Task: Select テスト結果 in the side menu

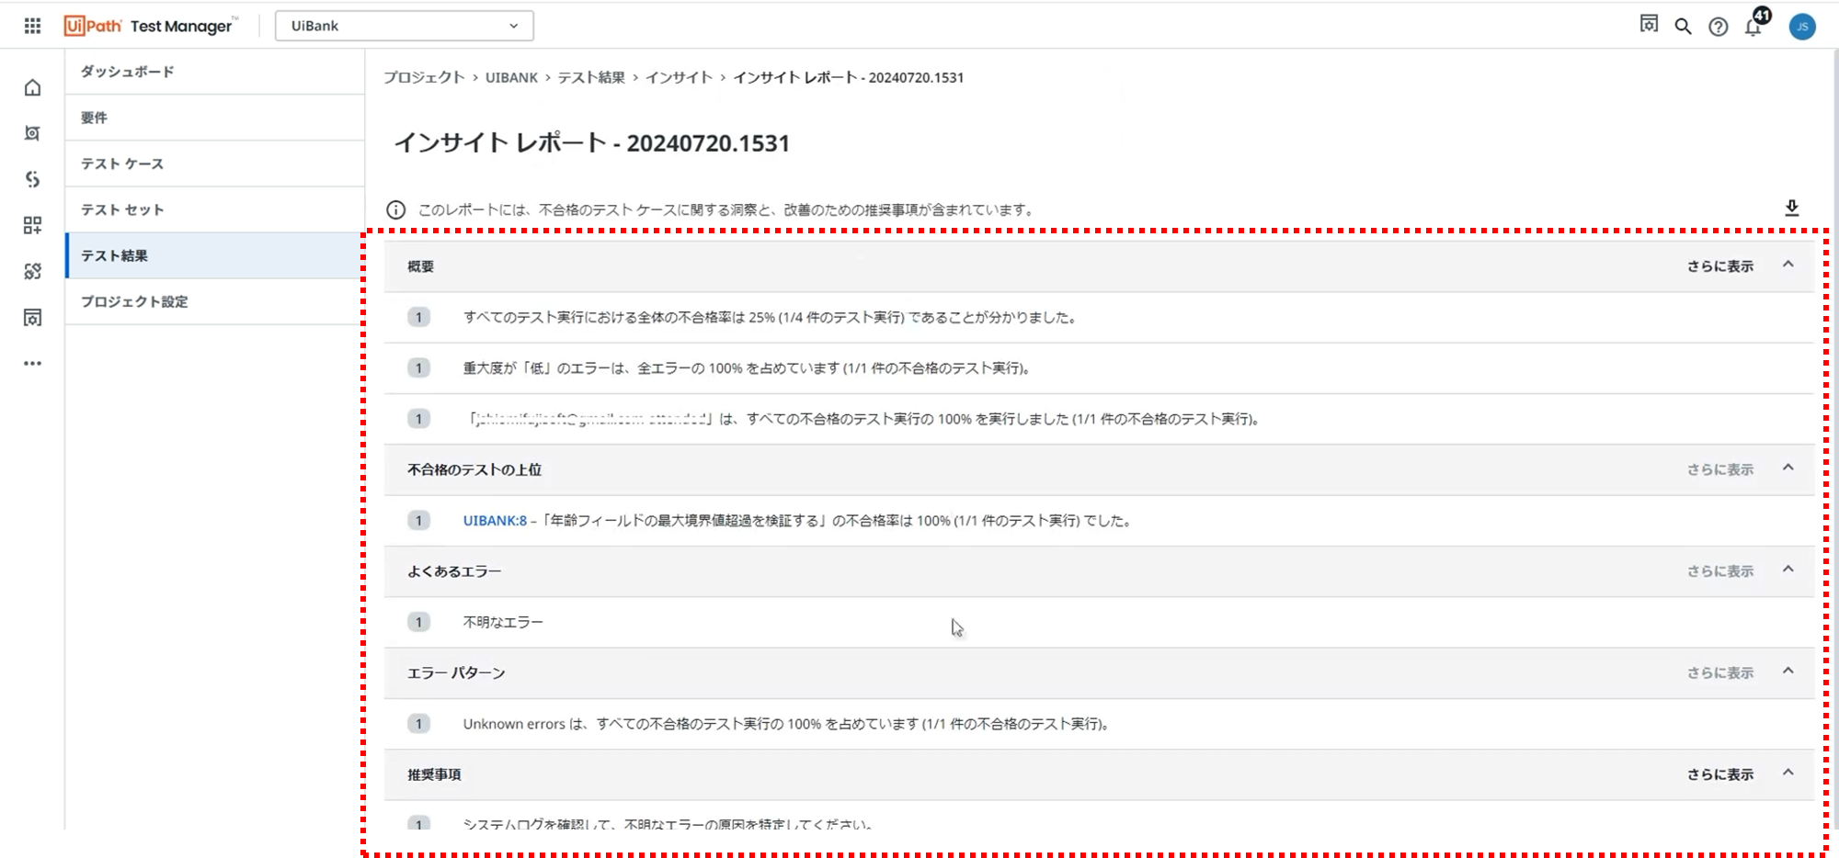Action: [215, 255]
